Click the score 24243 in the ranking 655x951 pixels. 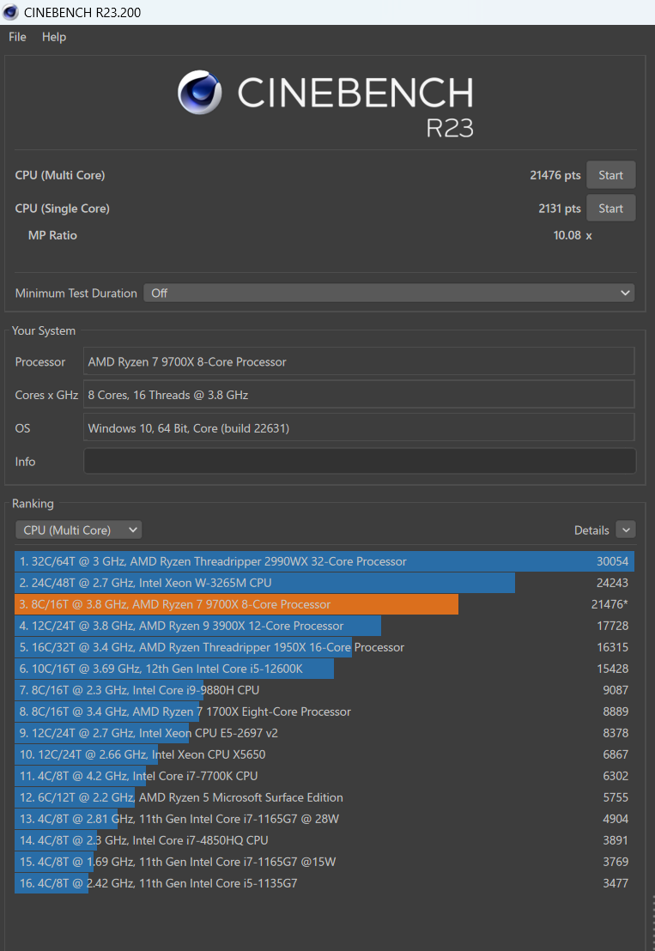pyautogui.click(x=613, y=583)
